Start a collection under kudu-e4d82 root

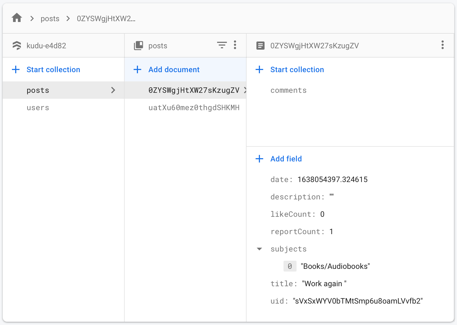pyautogui.click(x=53, y=69)
